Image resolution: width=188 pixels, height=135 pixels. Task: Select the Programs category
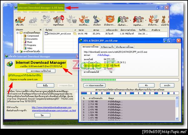pyautogui.click(x=31, y=45)
